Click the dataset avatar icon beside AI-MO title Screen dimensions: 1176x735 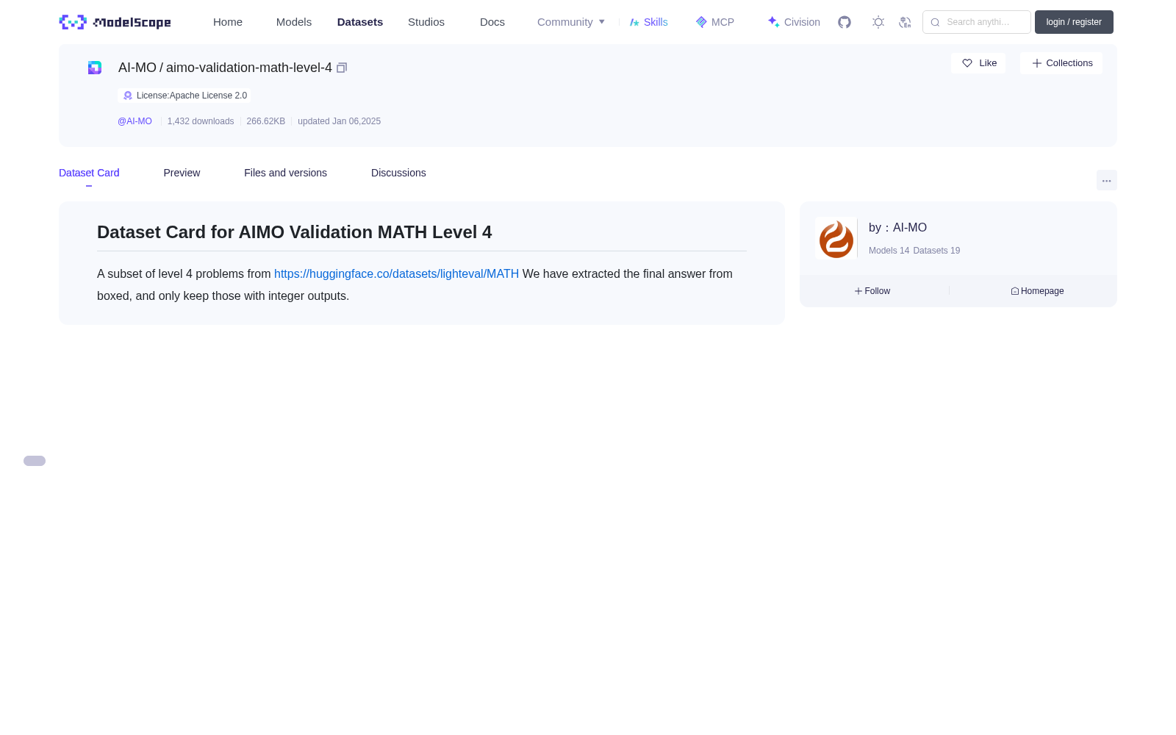pyautogui.click(x=95, y=68)
